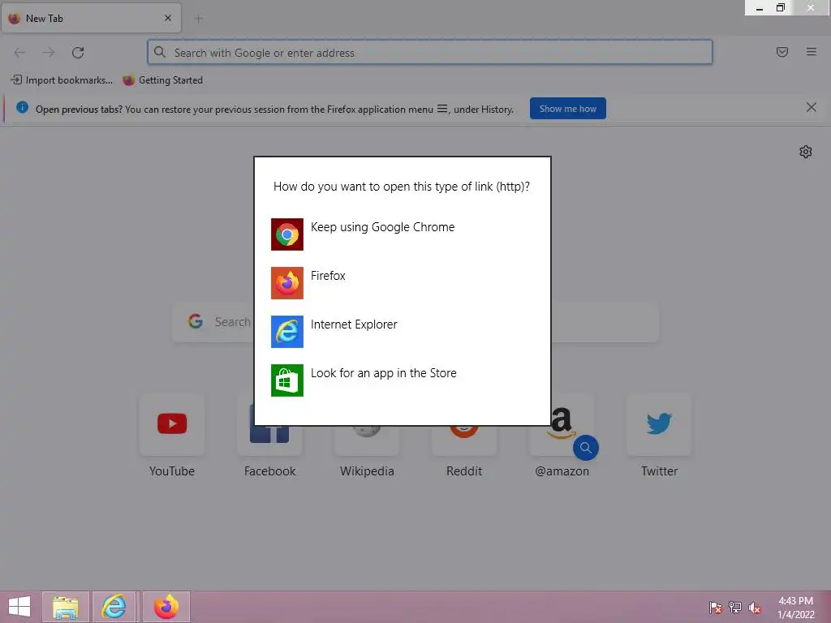Open the Firefox application menu
This screenshot has height=623, width=831.
tap(811, 52)
